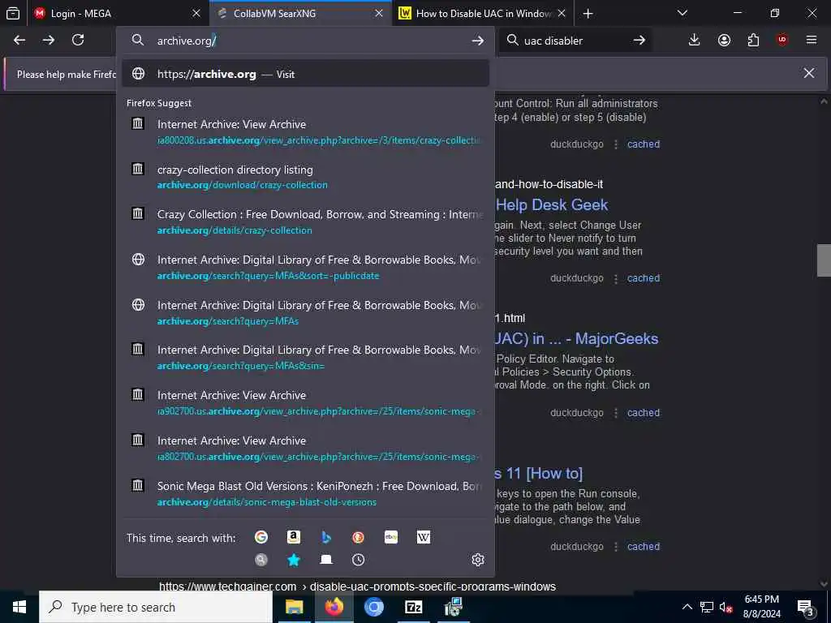Pick the ia902700 'View Archive' sonic-mega suggestion
This screenshot has height=623, width=831.
305,403
